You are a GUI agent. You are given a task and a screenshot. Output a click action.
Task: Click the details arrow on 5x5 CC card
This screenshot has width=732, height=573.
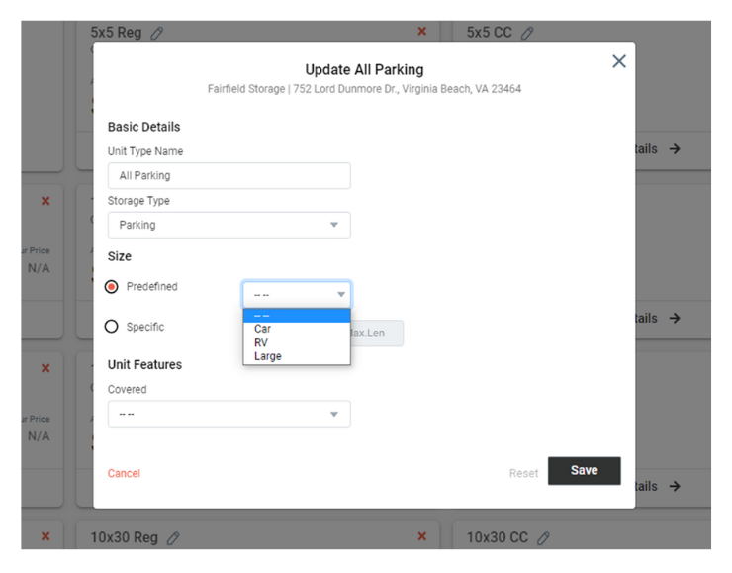click(x=674, y=149)
